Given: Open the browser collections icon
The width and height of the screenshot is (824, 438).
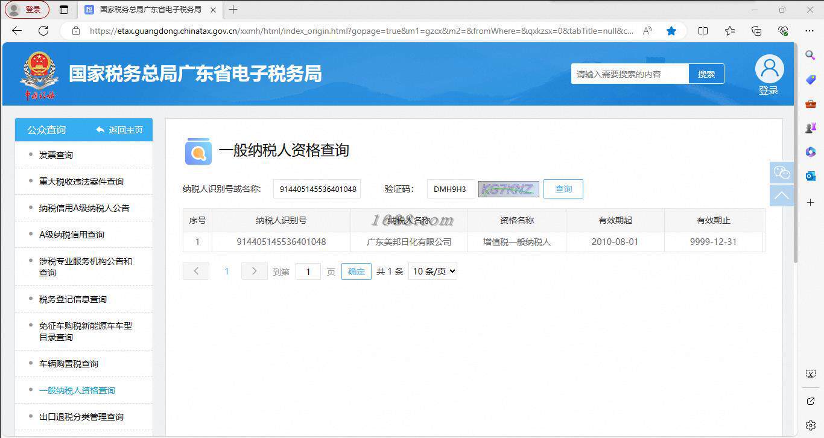Looking at the screenshot, I should coord(756,31).
